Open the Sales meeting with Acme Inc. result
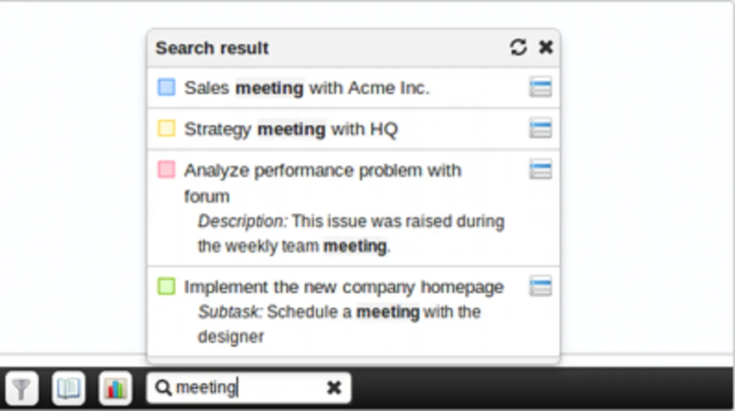Viewport: 735px width, 411px height. pyautogui.click(x=307, y=88)
